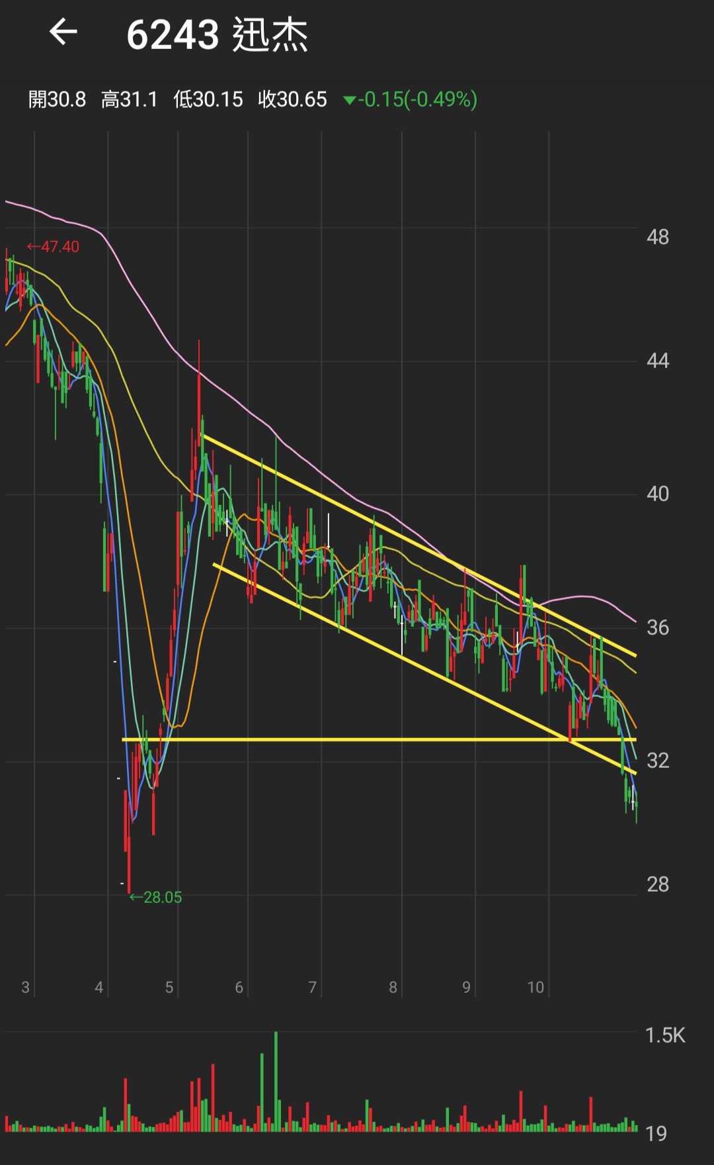Tap month 8 on the time axis
Viewport: 714px width, 1165px height.
pyautogui.click(x=393, y=987)
